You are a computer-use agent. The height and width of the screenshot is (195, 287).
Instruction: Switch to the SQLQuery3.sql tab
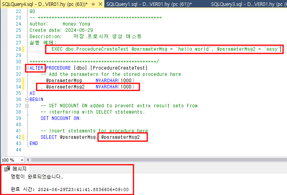[248, 4]
